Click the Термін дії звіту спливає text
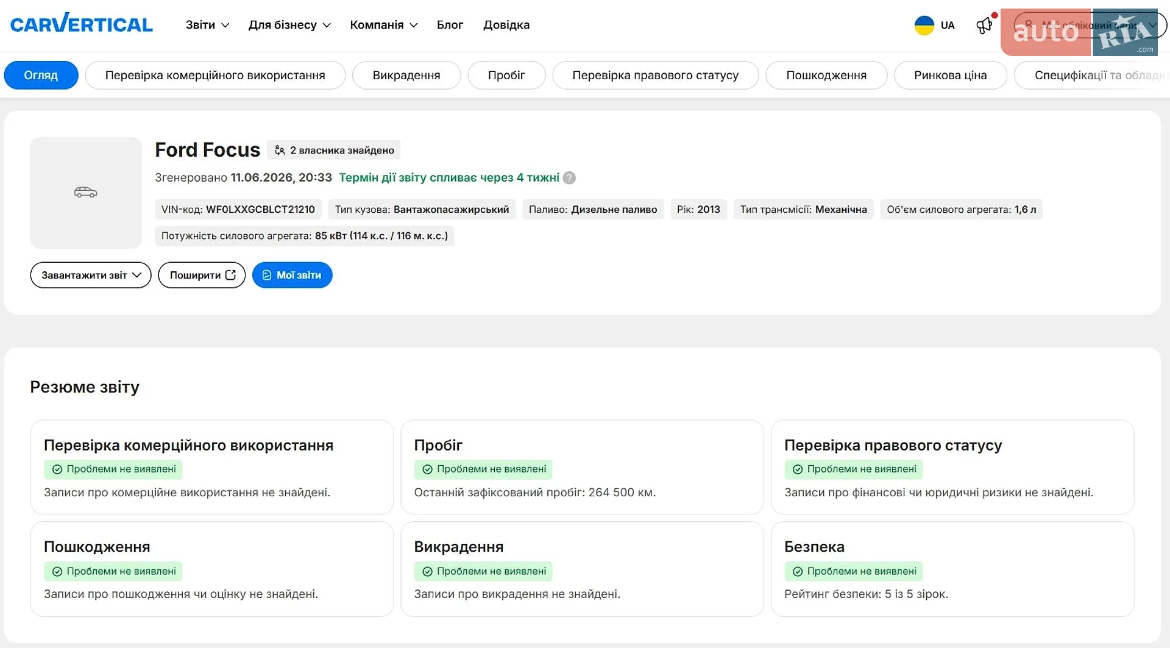This screenshot has height=648, width=1170. click(x=449, y=177)
